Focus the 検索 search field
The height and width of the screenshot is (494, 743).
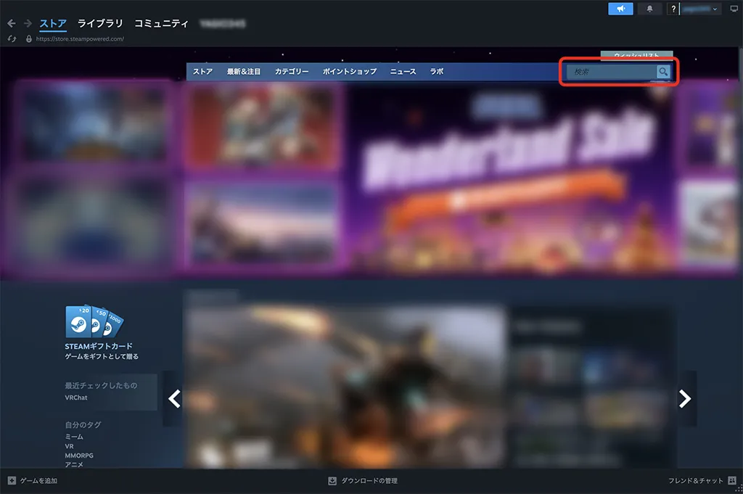pyautogui.click(x=611, y=72)
